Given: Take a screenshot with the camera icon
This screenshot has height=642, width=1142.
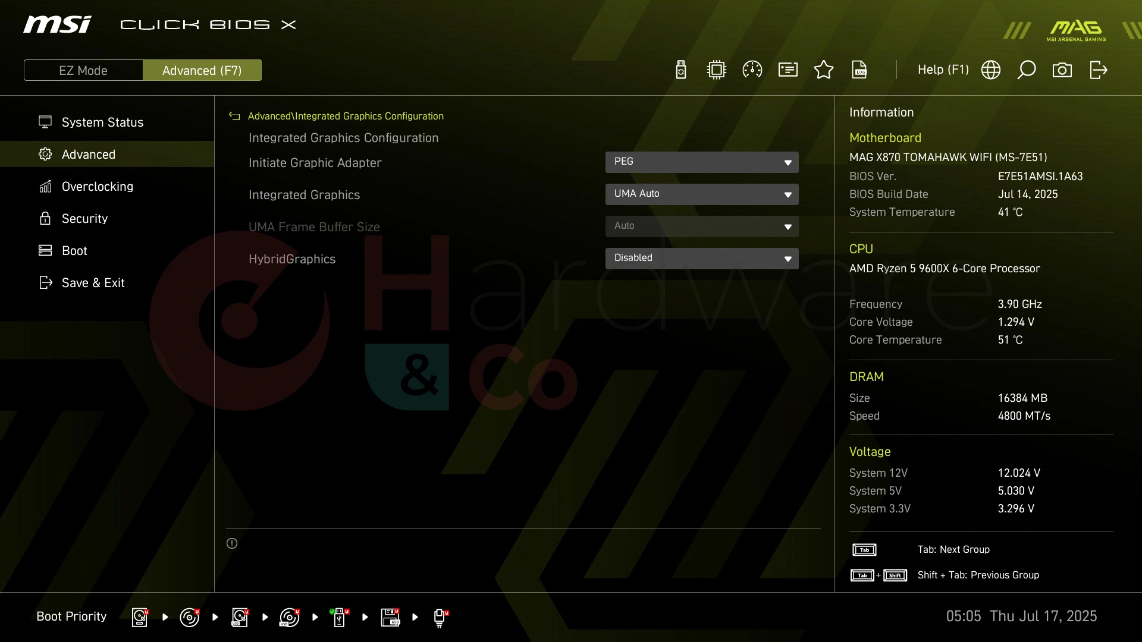Looking at the screenshot, I should pyautogui.click(x=1062, y=70).
